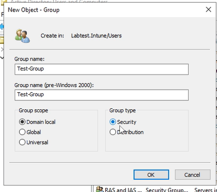The height and width of the screenshot is (192, 217).
Task: Click the Security Group cell in background list
Action: coord(166,190)
